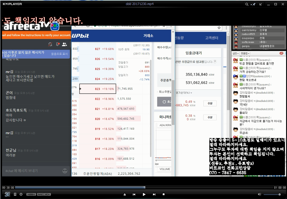The height and width of the screenshot is (199, 287).
Task: Play the video
Action: 144,194
